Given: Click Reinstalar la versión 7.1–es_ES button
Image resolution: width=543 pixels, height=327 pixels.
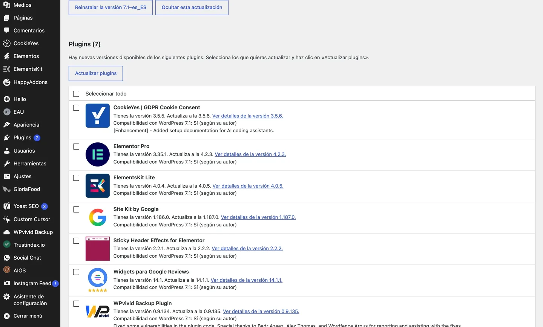Looking at the screenshot, I should coord(110,7).
